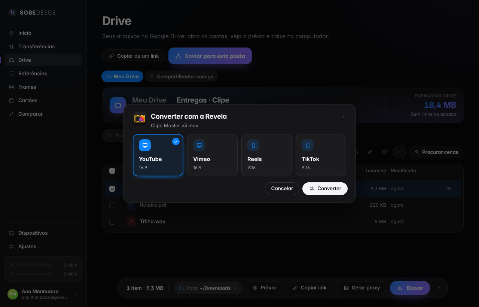Click the Frames icon in sidebar

tap(12, 87)
